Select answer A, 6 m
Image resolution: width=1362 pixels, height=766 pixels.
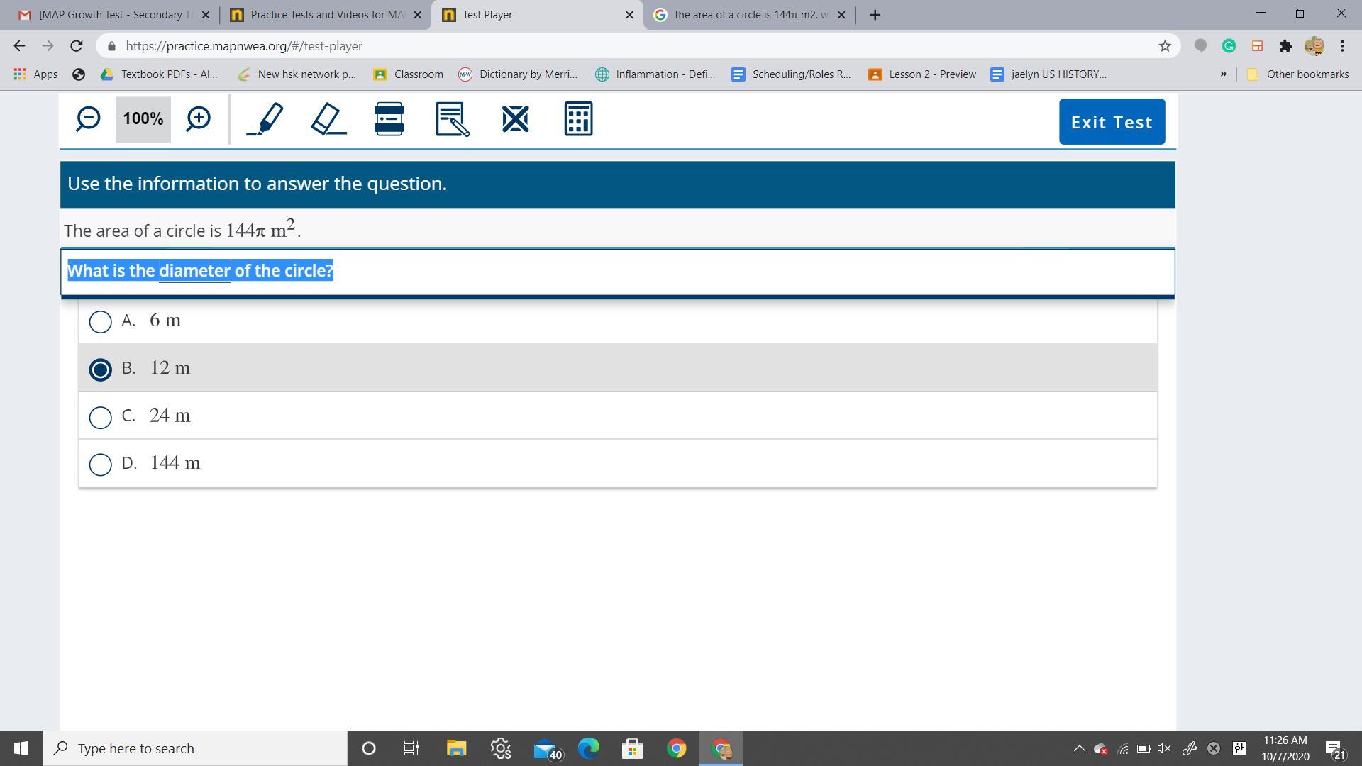tap(101, 321)
